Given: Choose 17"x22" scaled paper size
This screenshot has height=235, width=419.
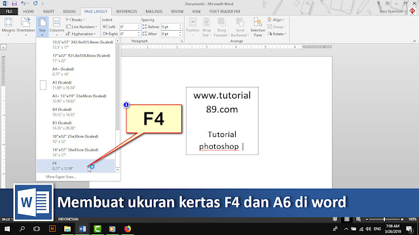Looking at the screenshot, I should click(x=76, y=58).
